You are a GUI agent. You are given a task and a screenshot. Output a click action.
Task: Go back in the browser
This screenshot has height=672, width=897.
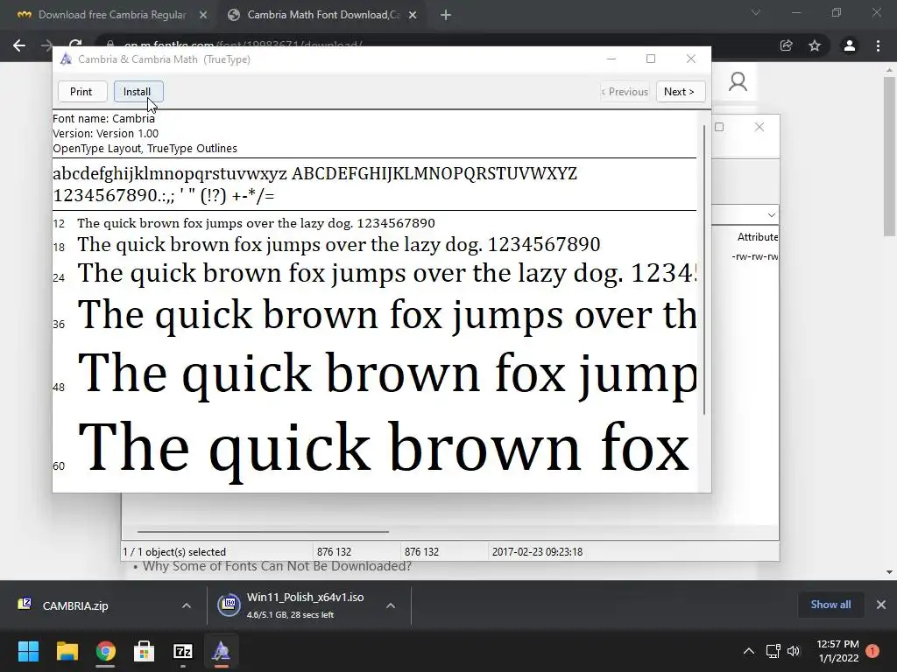19,45
